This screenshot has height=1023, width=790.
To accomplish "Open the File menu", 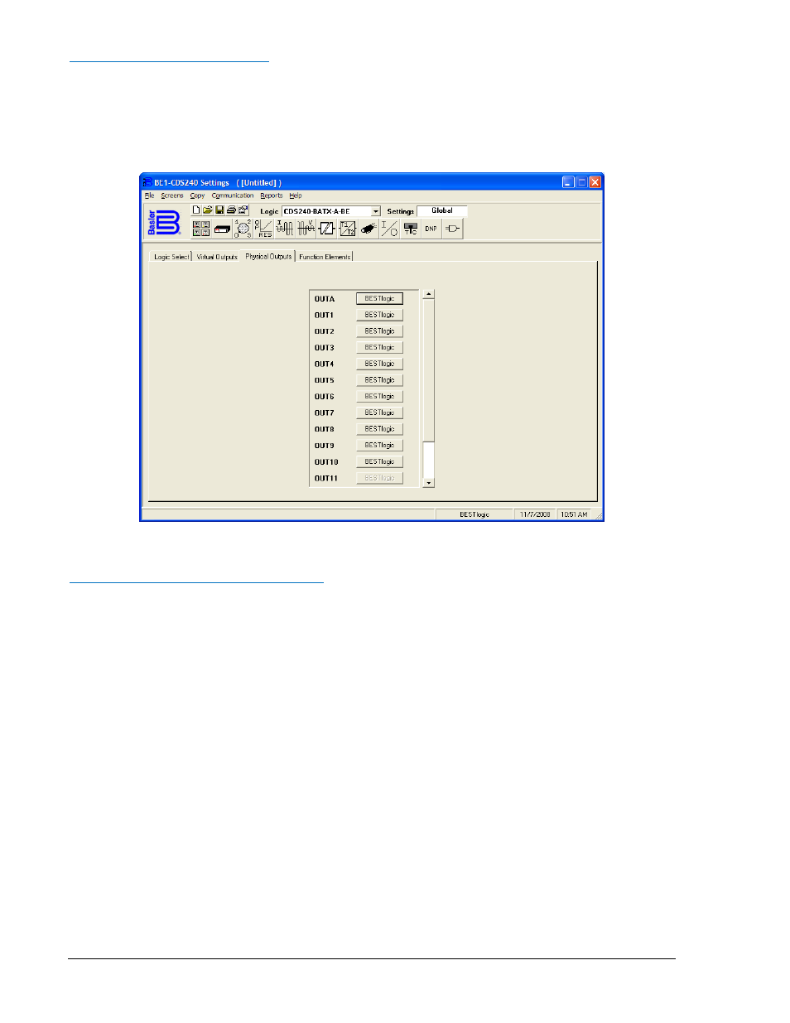I will (150, 195).
